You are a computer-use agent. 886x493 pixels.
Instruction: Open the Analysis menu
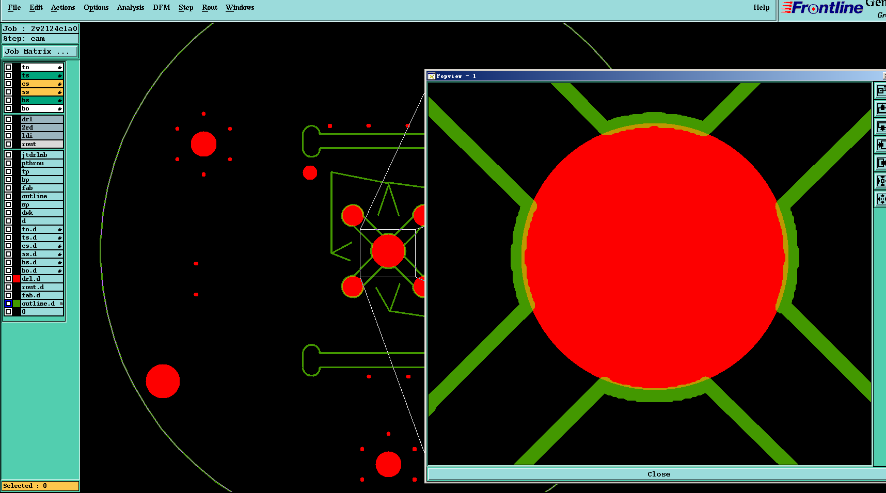(131, 7)
